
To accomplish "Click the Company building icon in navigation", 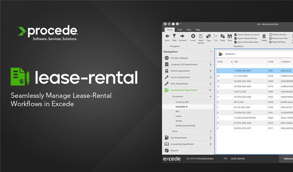I will 167,65.
